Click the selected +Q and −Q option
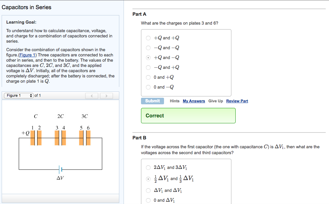 (x=148, y=58)
